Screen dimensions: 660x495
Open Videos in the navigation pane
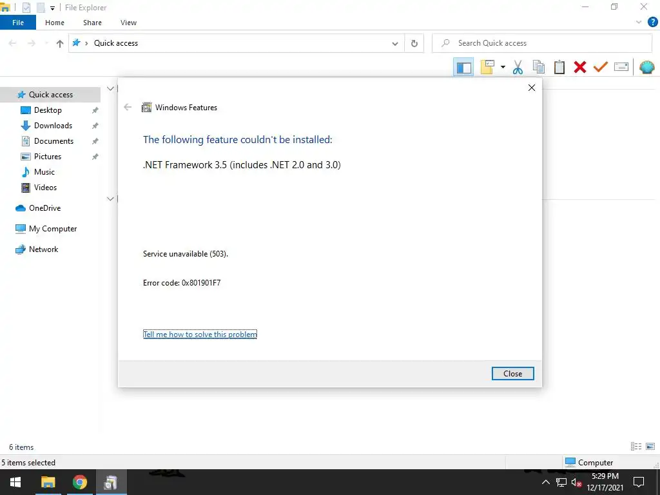pos(45,188)
